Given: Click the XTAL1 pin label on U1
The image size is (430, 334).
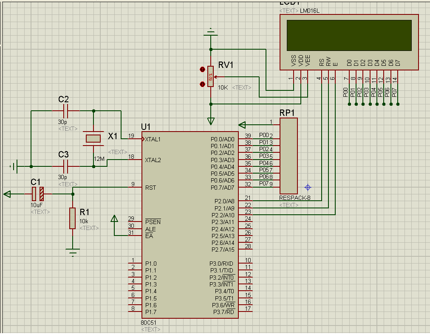Looking at the screenshot, I should [x=153, y=139].
